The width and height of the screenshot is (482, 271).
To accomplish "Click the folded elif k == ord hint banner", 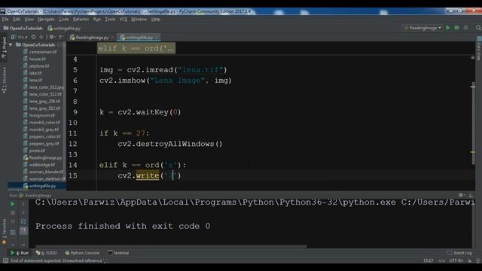I will 136,48.
